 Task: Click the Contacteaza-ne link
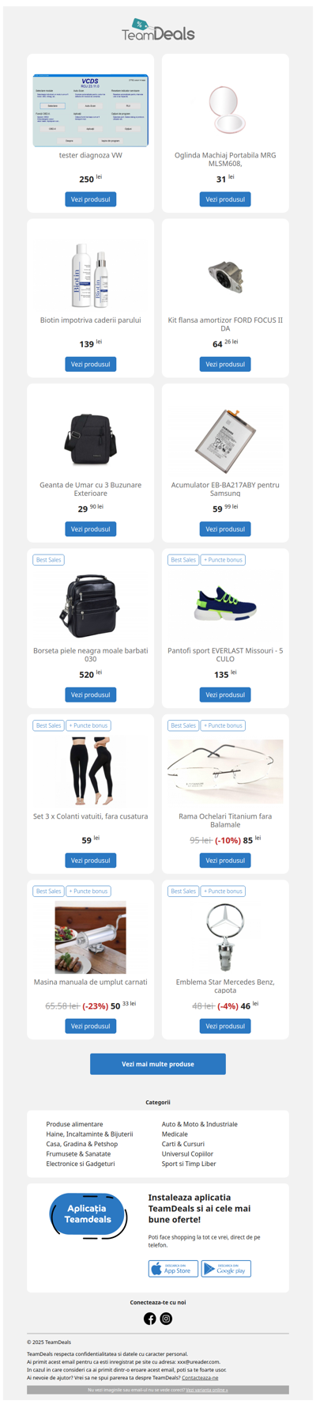click(x=200, y=1378)
